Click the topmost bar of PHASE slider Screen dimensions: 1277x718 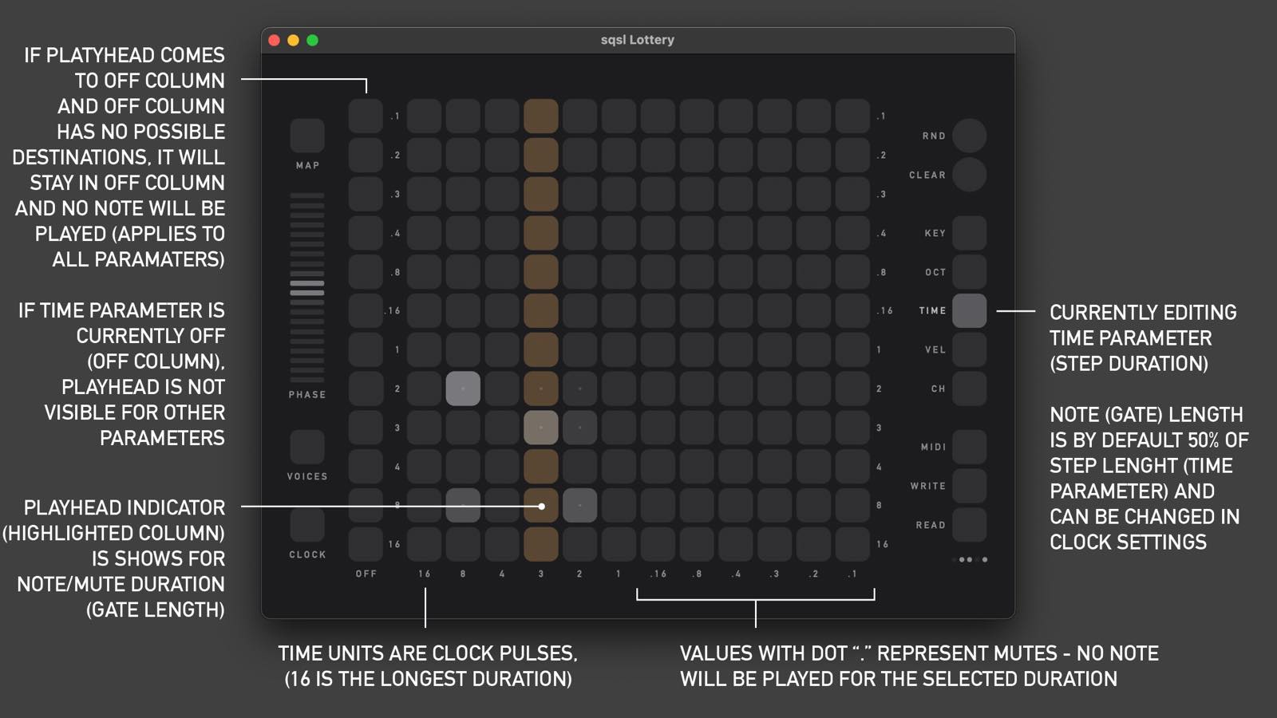(x=307, y=195)
